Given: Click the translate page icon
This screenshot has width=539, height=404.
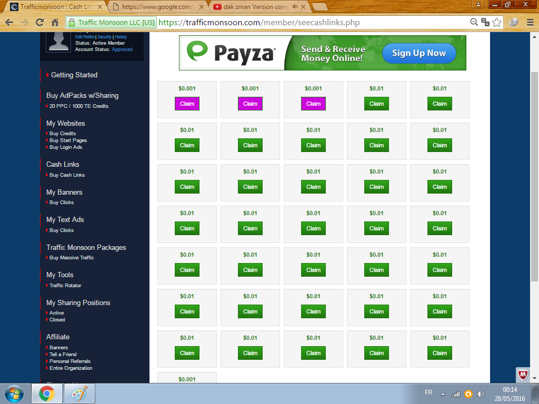Looking at the screenshot, I should tap(485, 22).
